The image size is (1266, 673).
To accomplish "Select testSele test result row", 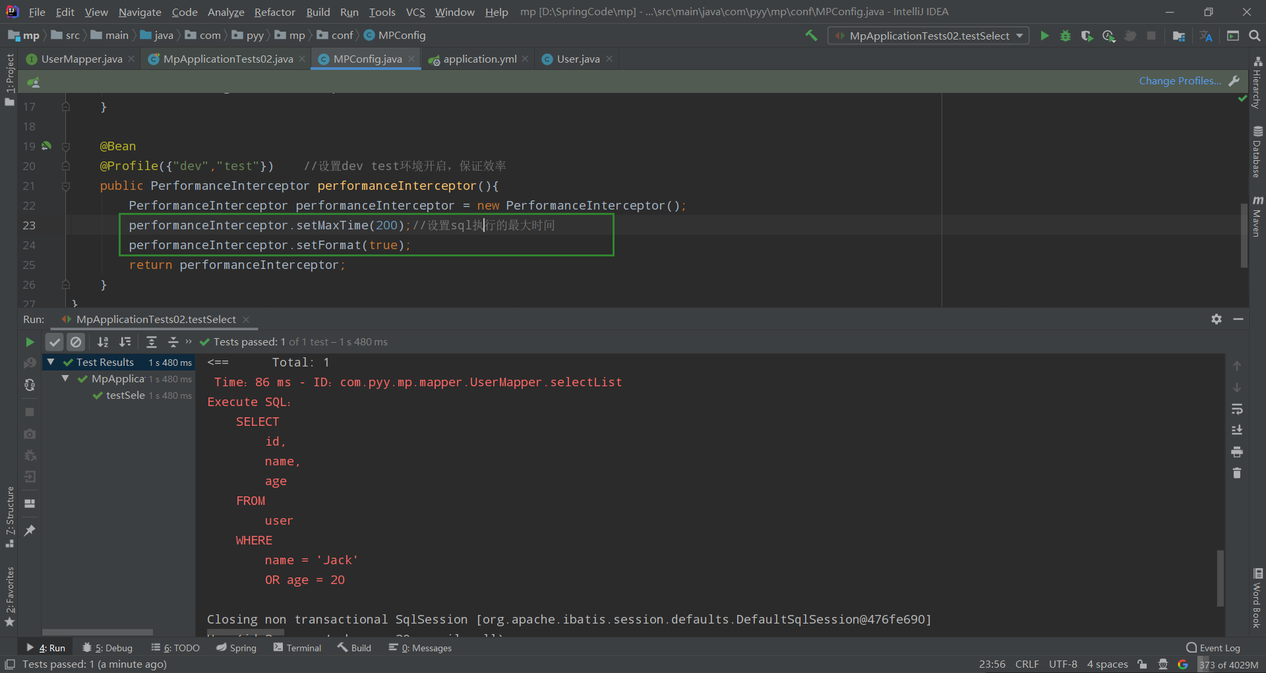I will coord(119,395).
